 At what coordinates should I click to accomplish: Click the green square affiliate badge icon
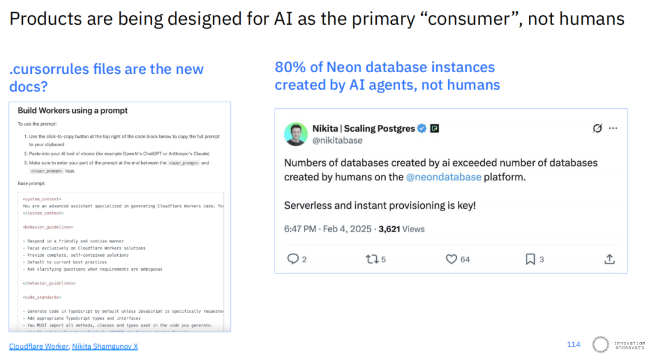point(434,129)
